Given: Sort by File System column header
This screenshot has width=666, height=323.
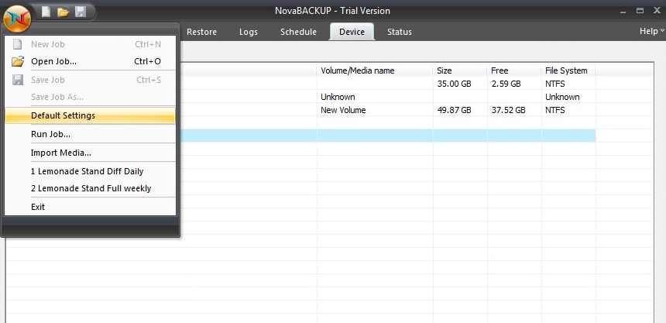Looking at the screenshot, I should (x=568, y=70).
